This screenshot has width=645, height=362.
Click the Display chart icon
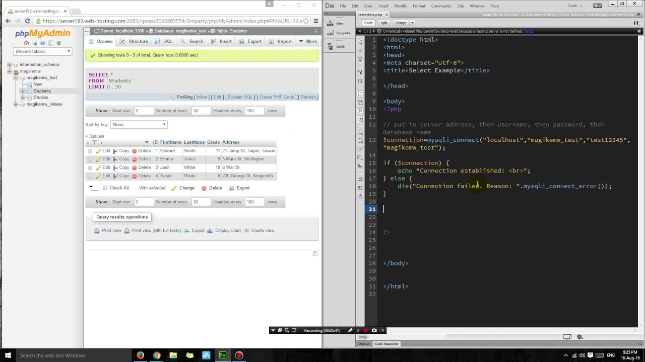[210, 231]
